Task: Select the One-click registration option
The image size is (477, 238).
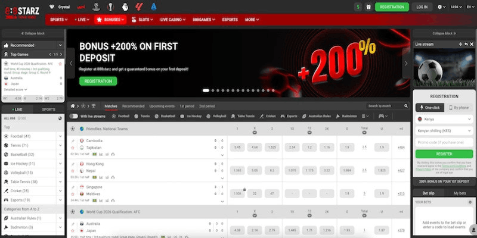Action: coord(429,108)
